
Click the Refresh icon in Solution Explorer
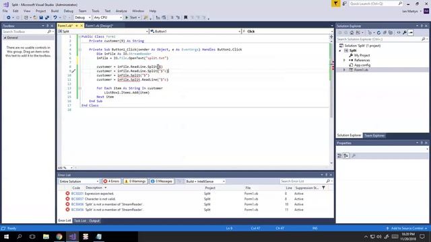point(378,33)
